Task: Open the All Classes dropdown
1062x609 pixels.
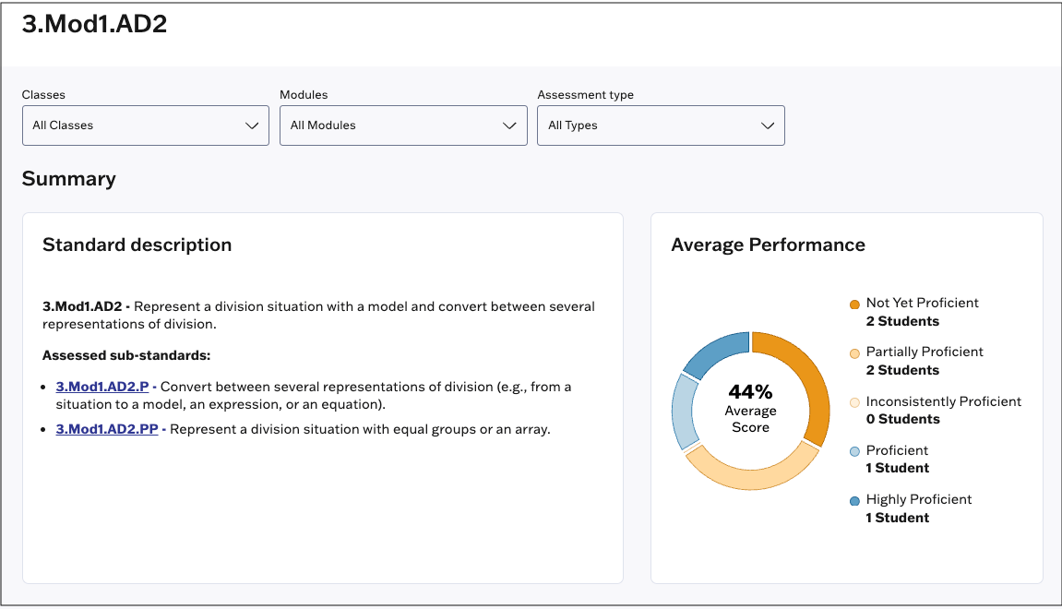Action: pos(146,125)
